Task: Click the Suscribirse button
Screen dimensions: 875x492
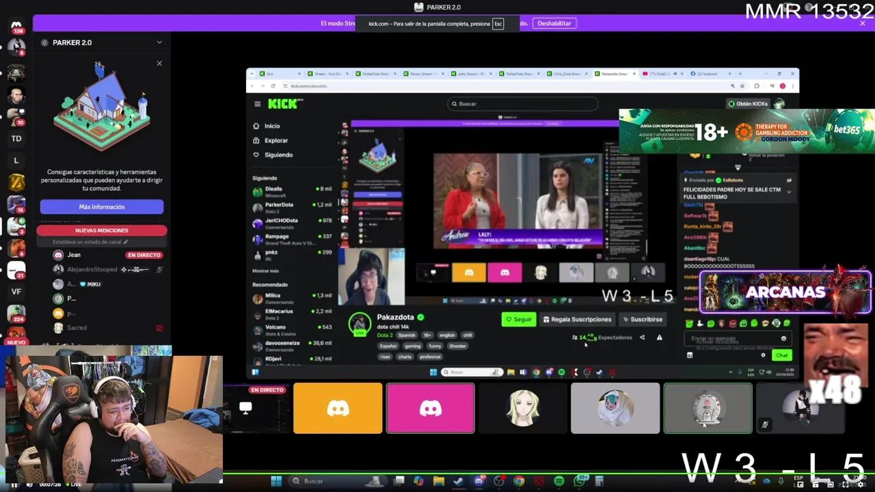Action: (643, 319)
